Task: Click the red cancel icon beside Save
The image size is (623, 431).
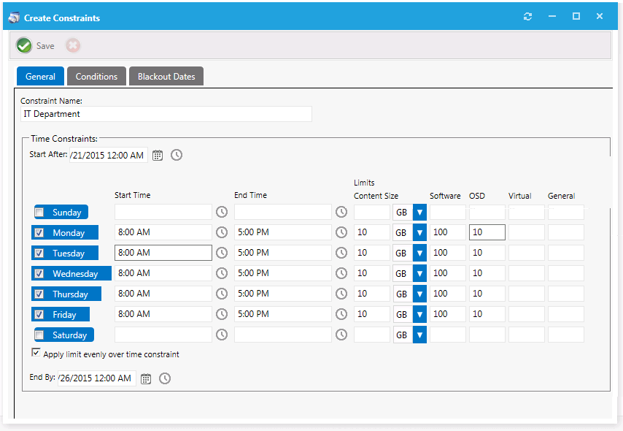Action: pos(73,45)
